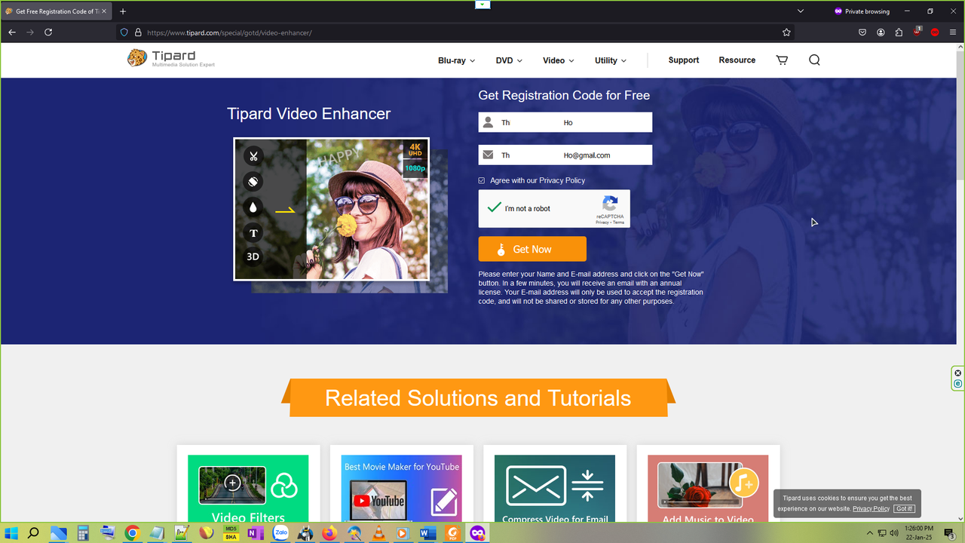Open the Calculator from the taskbar
This screenshot has height=543, width=965.
[83, 533]
